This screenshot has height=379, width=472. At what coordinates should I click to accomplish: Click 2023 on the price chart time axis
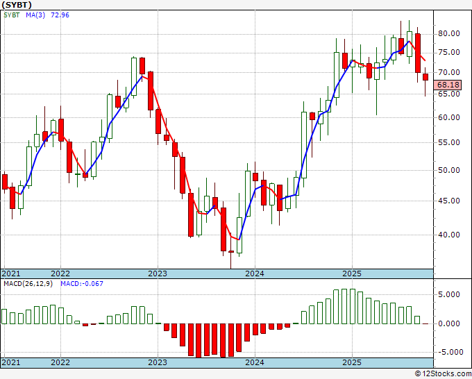158,273
